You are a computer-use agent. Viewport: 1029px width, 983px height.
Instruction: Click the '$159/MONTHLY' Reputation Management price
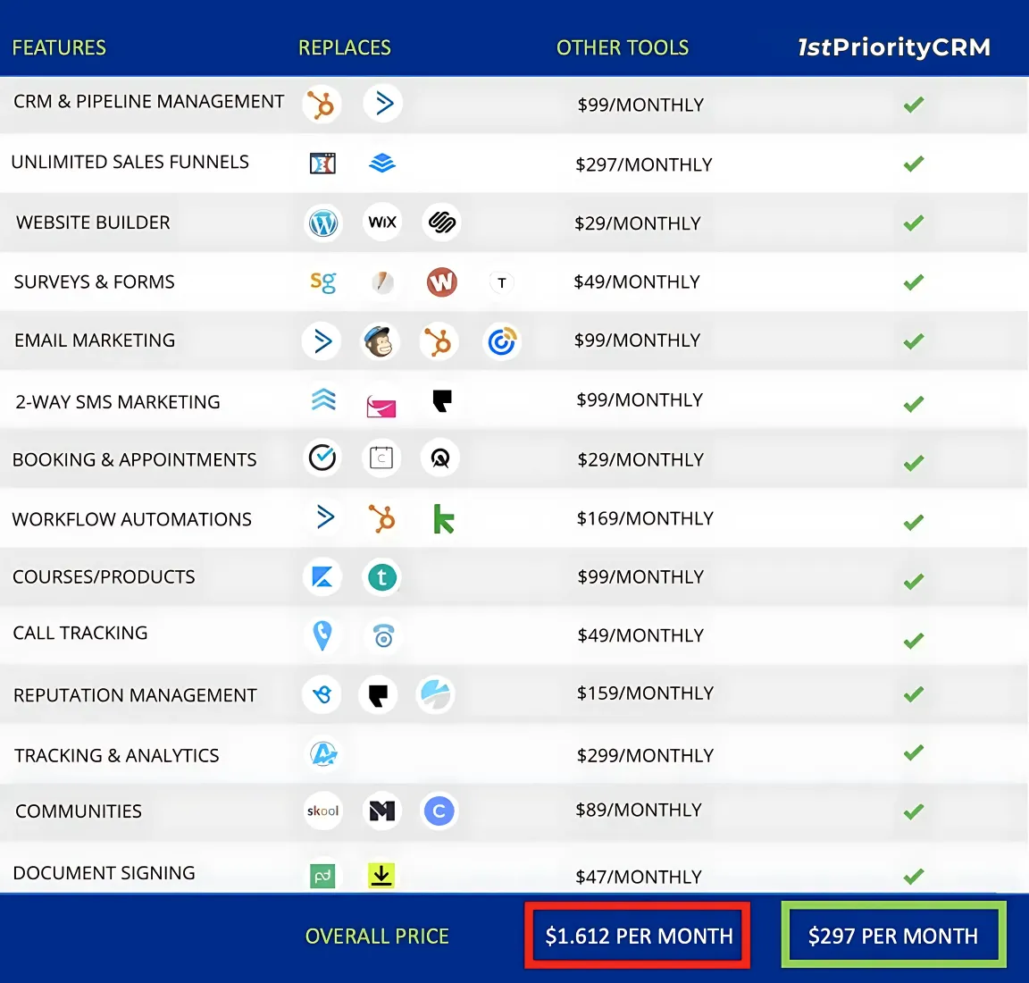[x=645, y=693]
